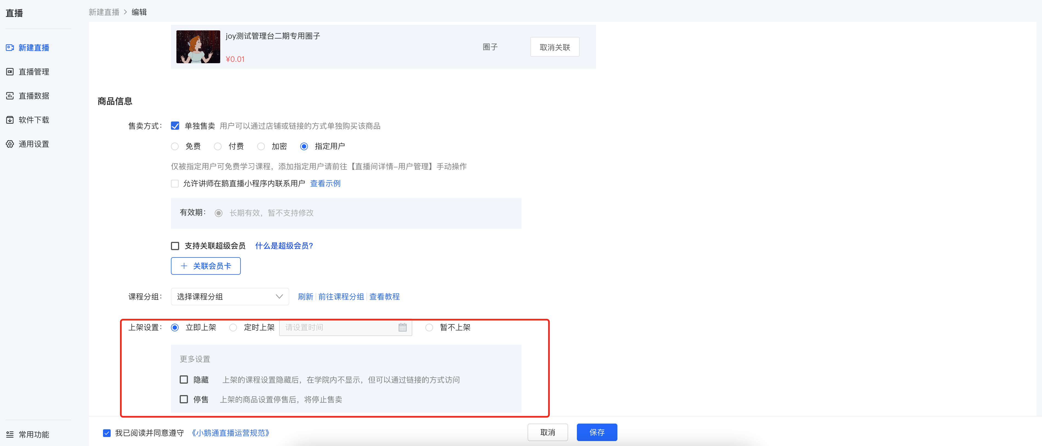
Task: Go to 新建直播 in the breadcrumb
Action: coord(104,12)
